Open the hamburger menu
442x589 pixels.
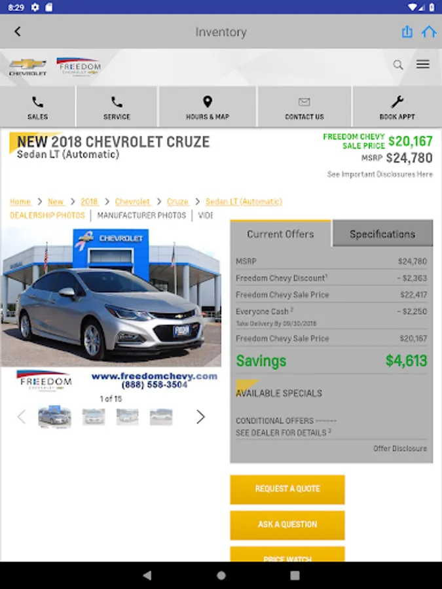pos(423,64)
